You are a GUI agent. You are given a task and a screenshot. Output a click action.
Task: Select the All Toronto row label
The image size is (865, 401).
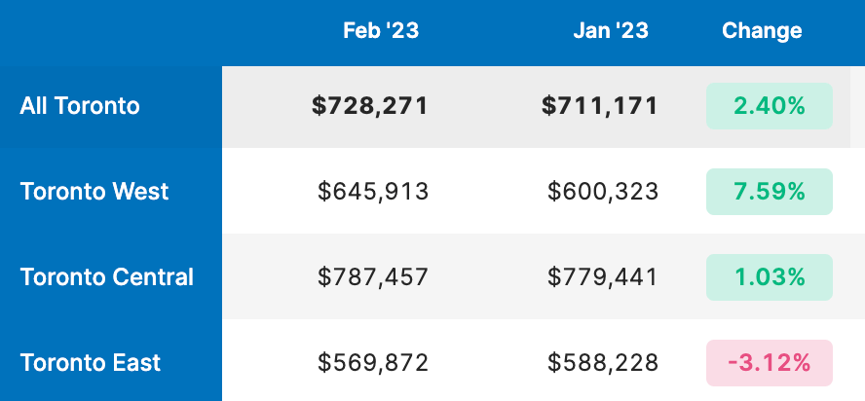80,106
